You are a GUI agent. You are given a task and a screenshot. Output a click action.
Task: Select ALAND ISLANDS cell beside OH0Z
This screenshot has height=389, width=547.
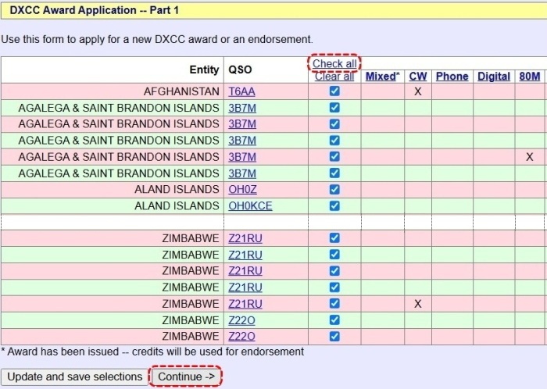pos(113,190)
